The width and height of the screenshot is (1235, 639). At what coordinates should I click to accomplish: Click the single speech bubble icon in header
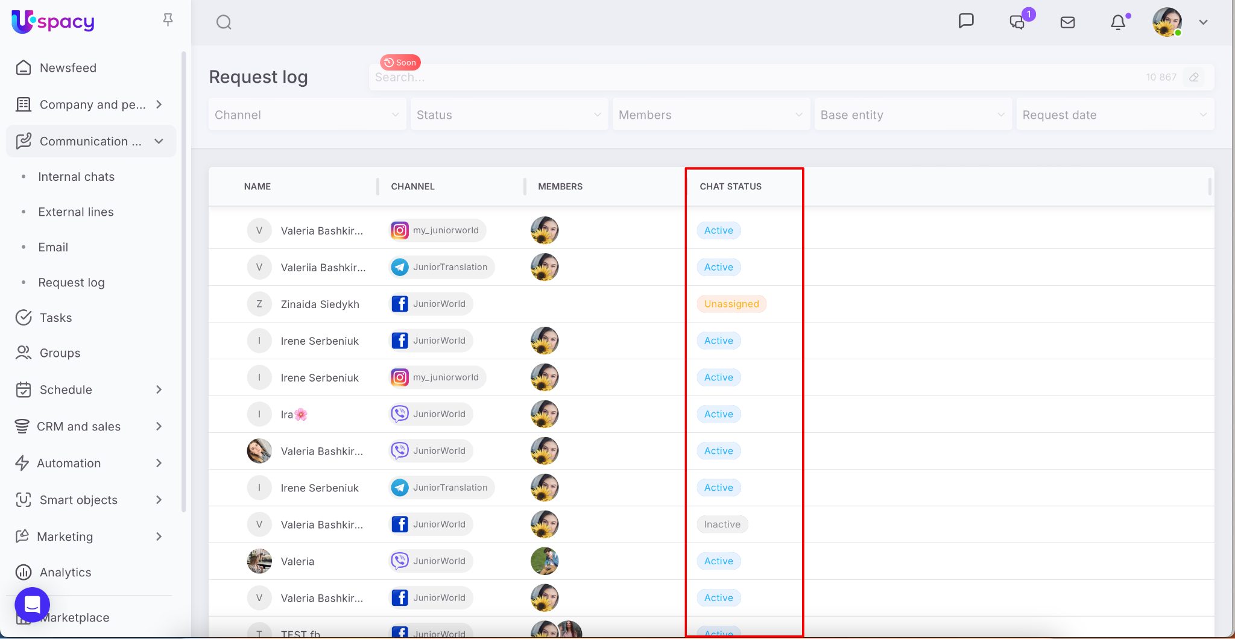click(x=966, y=21)
